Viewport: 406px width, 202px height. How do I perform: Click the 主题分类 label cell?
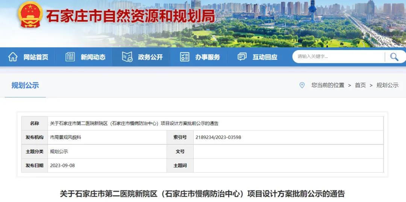[35, 152]
